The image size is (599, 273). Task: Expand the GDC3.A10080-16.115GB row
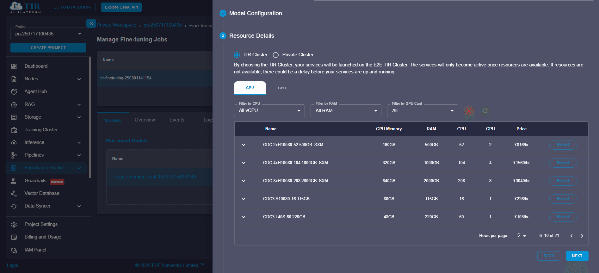click(x=244, y=199)
